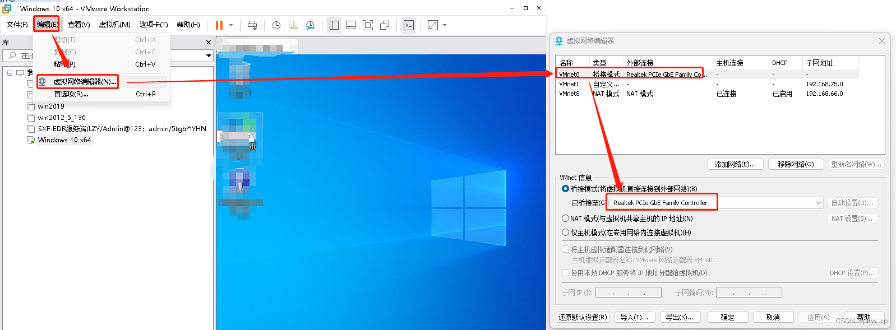896x330 pixels.
Task: Toggle the thumbnail bar view icon
Action: (351, 25)
